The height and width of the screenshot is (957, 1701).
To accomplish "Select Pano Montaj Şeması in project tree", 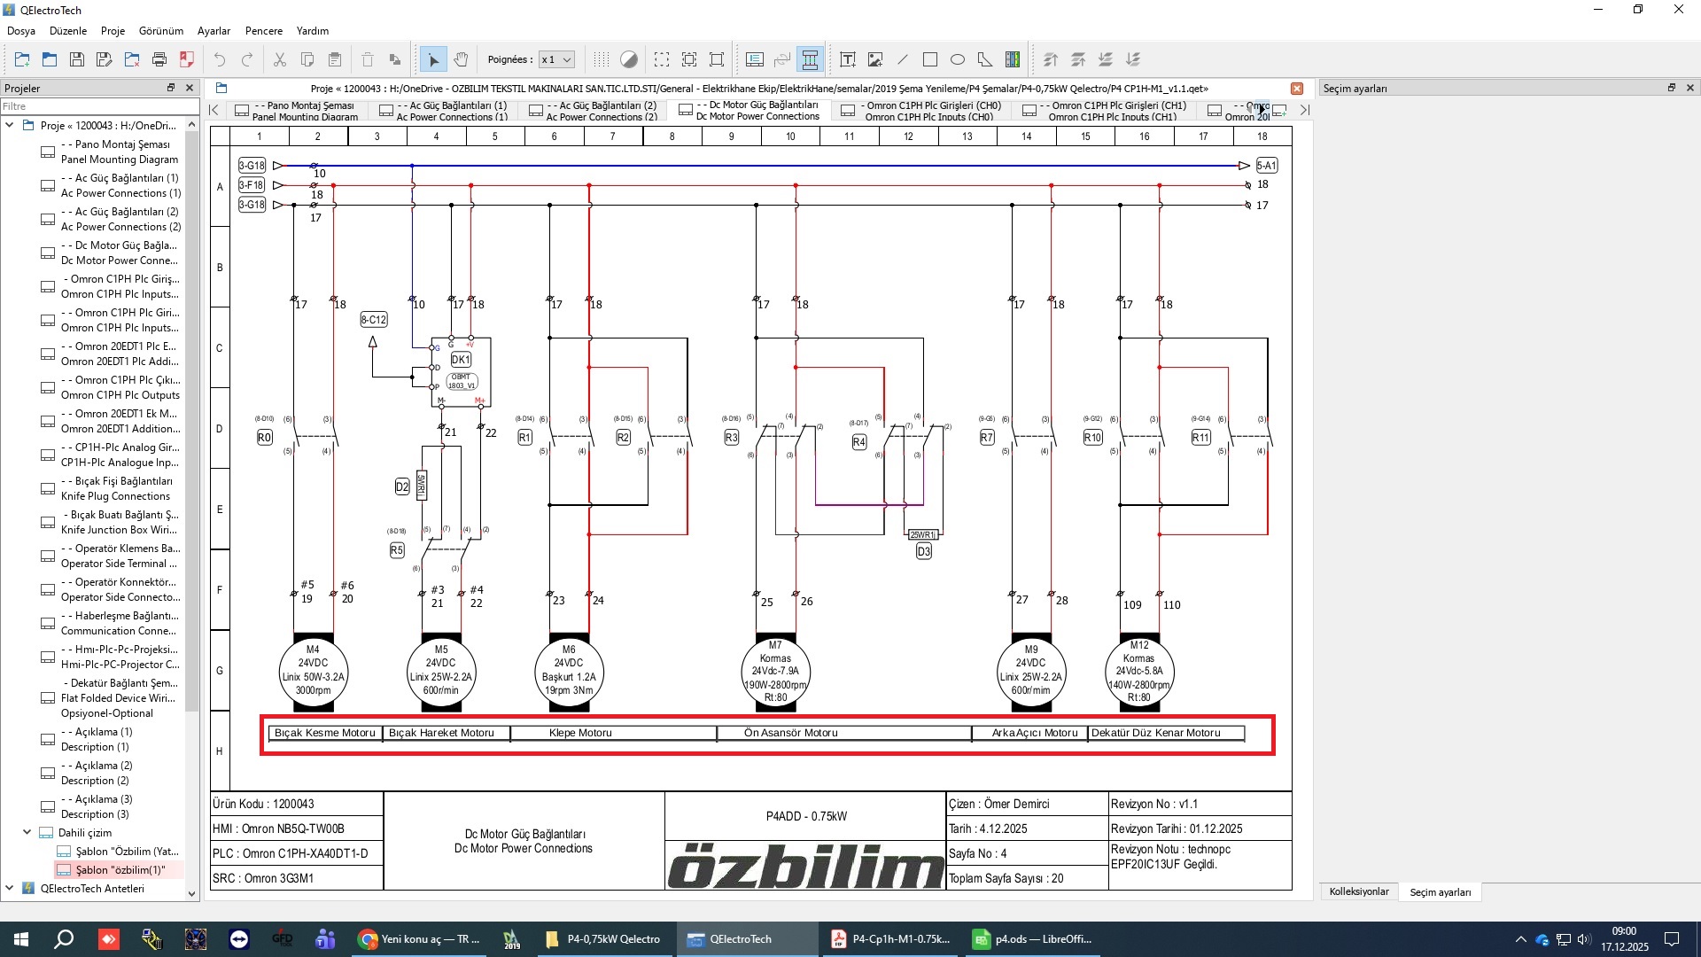I will 120,152.
